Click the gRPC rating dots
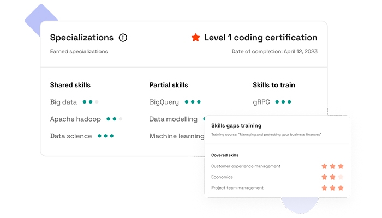The height and width of the screenshot is (218, 382). (x=283, y=102)
